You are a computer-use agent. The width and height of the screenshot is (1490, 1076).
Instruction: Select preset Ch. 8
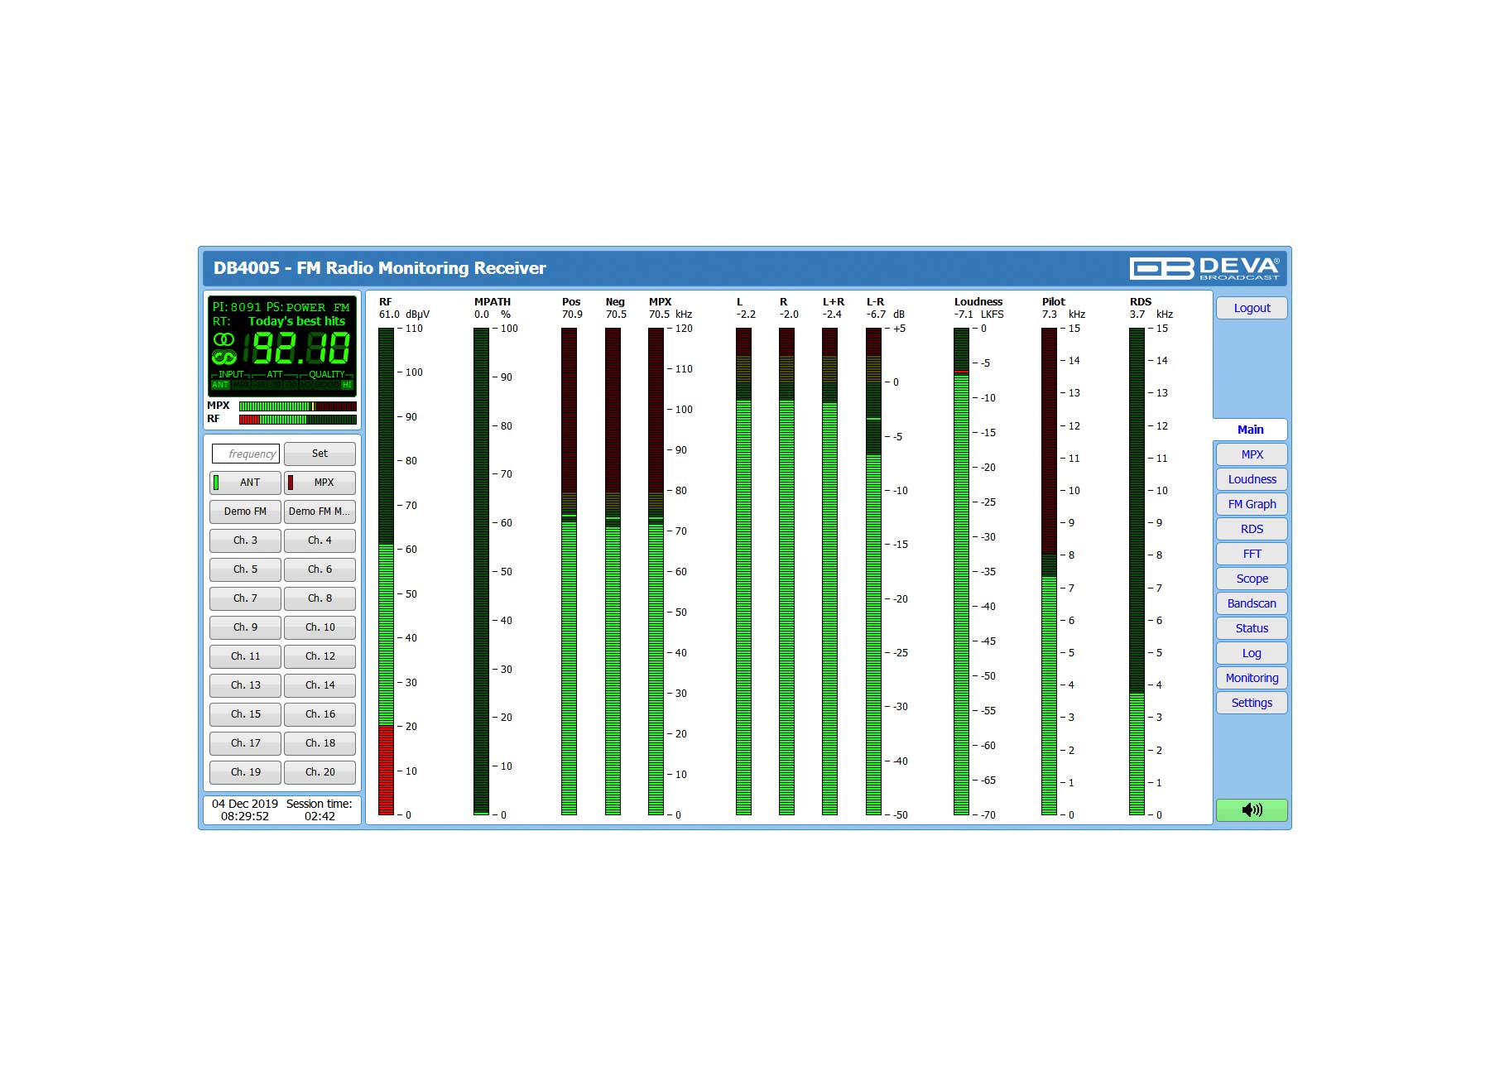[x=320, y=598]
